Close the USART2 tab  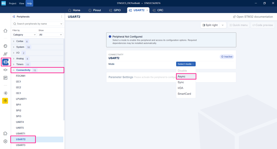point(147,10)
